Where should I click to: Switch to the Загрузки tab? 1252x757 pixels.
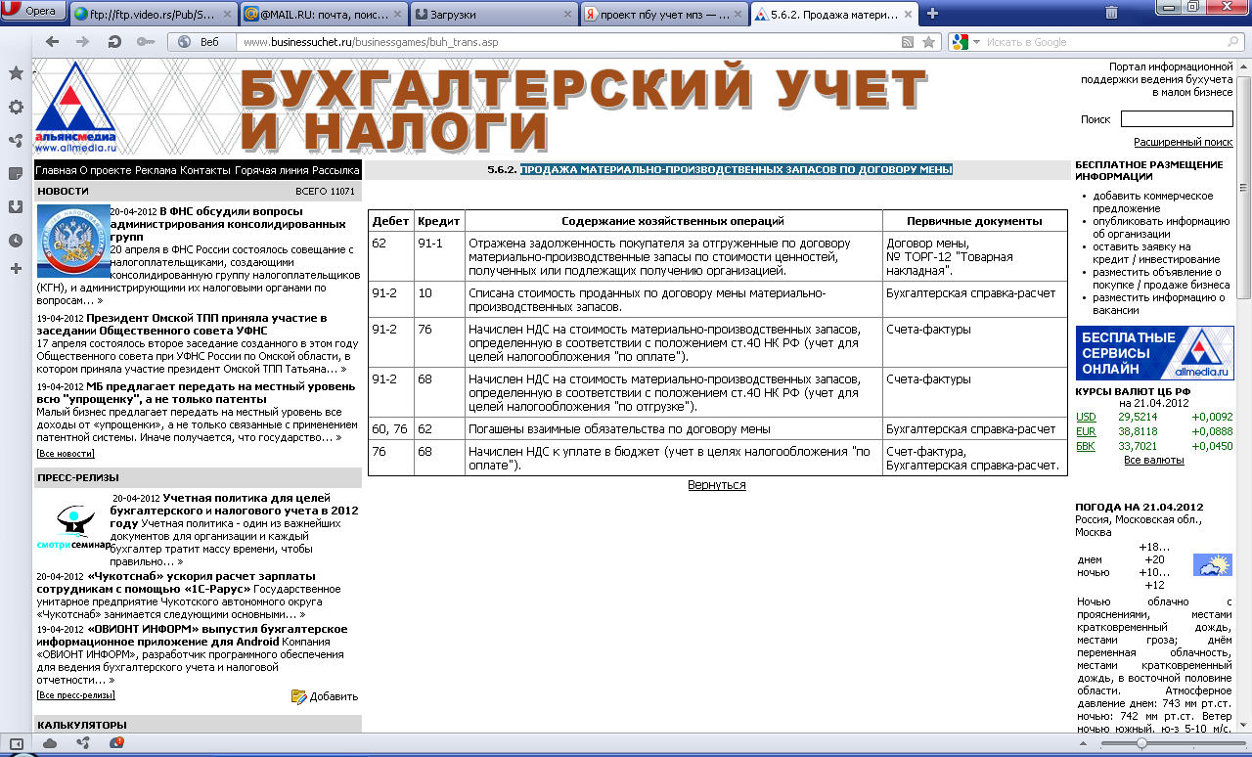coord(494,14)
